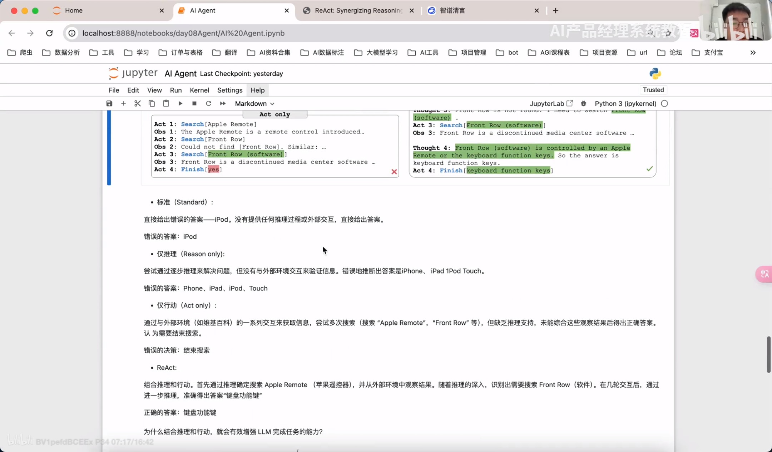Enable the debugger with the bug icon
The width and height of the screenshot is (772, 452).
tap(583, 103)
